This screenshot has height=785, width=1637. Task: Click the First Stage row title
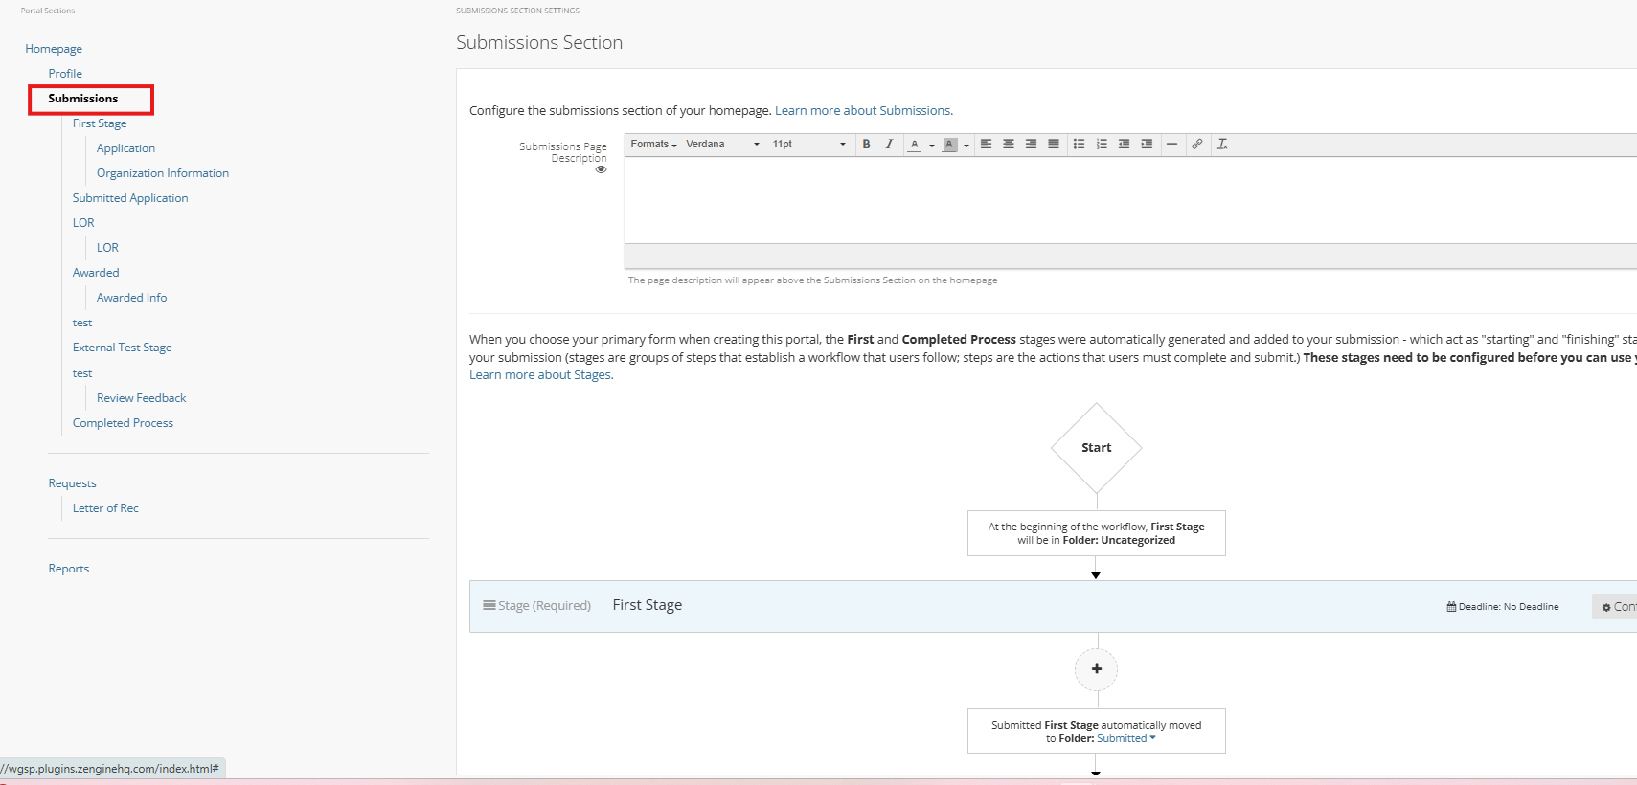pyautogui.click(x=648, y=605)
